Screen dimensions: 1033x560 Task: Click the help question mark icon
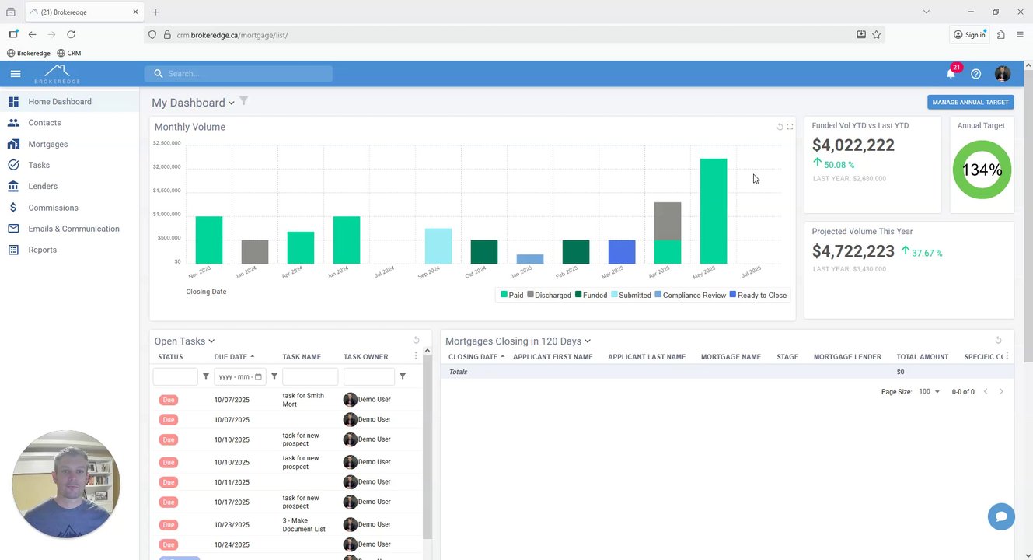(976, 74)
